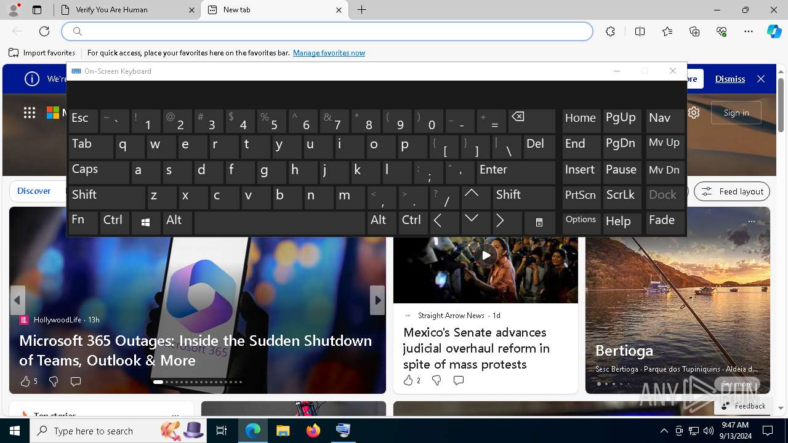The height and width of the screenshot is (443, 788).
Task: Switch to Verify You Are Human tab
Action: pos(127,10)
